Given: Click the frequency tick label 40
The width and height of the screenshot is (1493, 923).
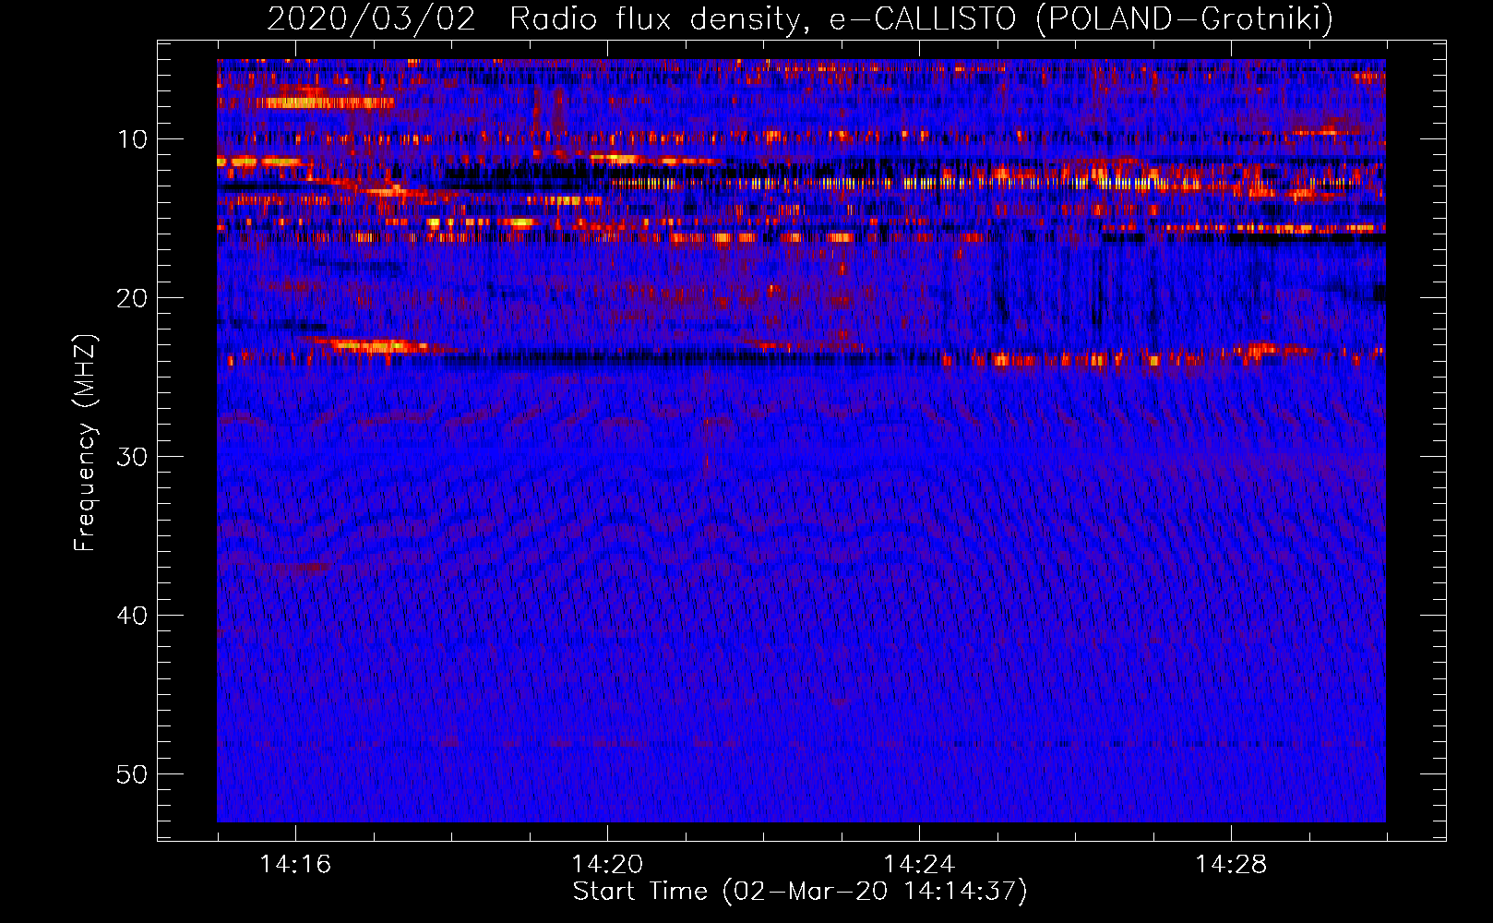Looking at the screenshot, I should pos(132,616).
